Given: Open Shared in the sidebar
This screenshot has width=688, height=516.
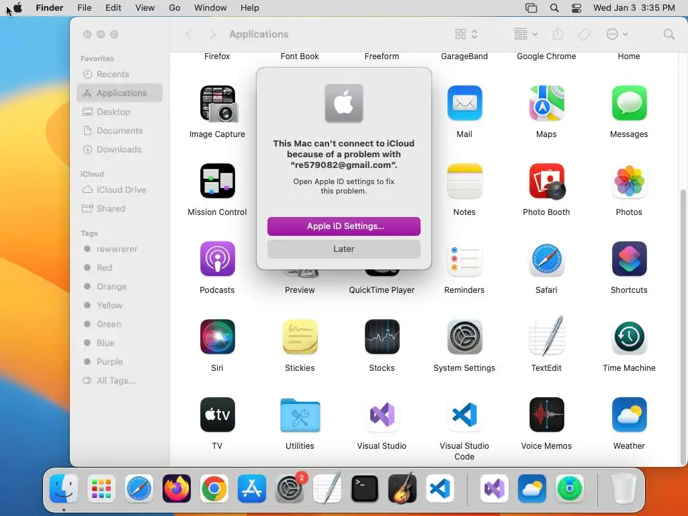Looking at the screenshot, I should (120, 209).
